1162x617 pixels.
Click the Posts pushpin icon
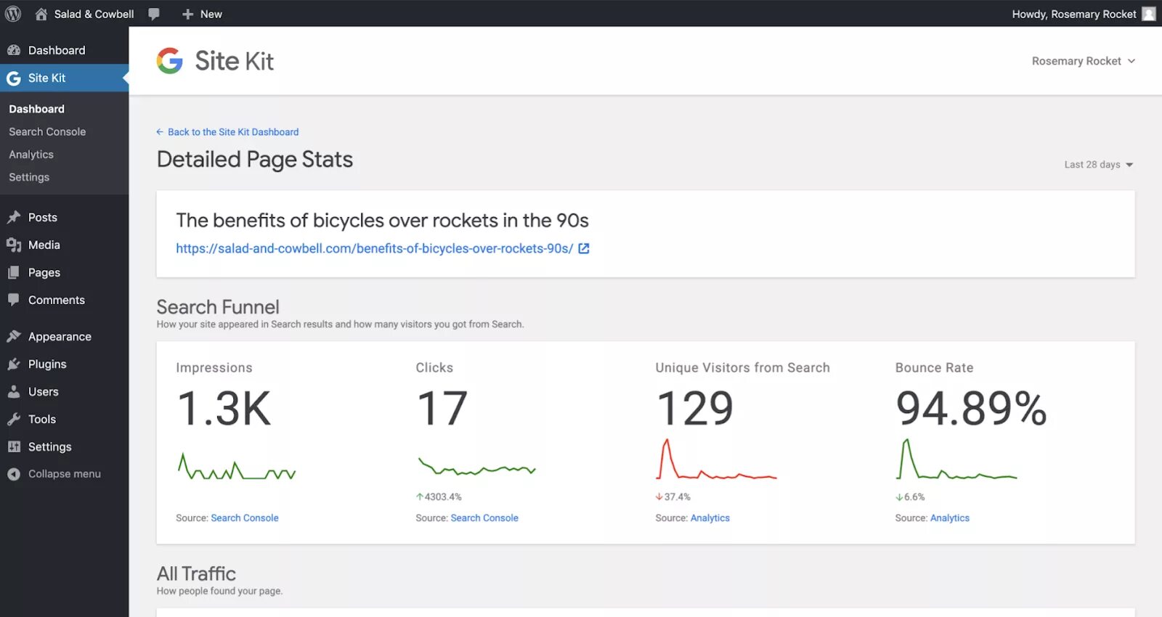14,217
